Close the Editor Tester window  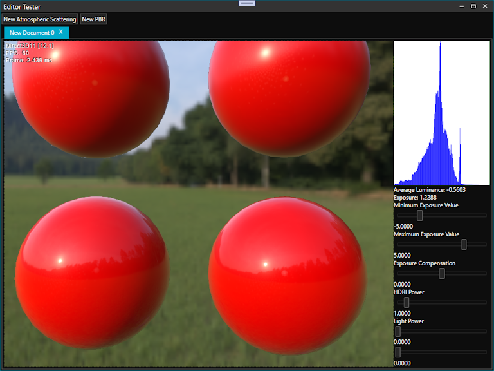click(x=486, y=6)
